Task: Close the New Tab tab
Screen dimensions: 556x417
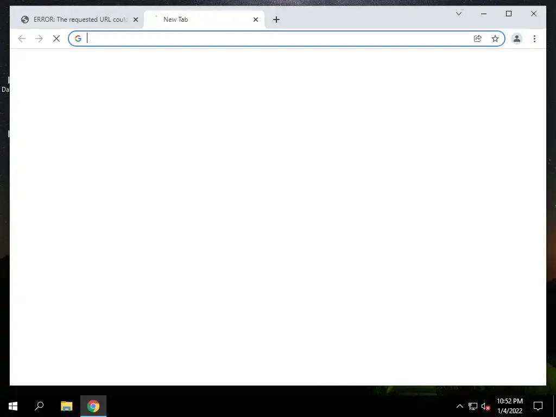Action: pyautogui.click(x=256, y=20)
